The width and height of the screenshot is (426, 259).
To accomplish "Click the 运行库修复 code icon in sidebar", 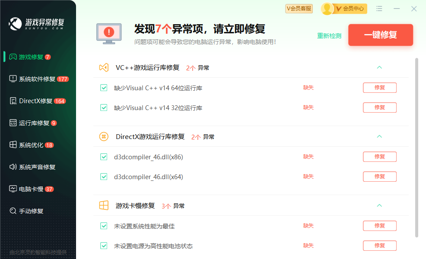I will (x=13, y=123).
